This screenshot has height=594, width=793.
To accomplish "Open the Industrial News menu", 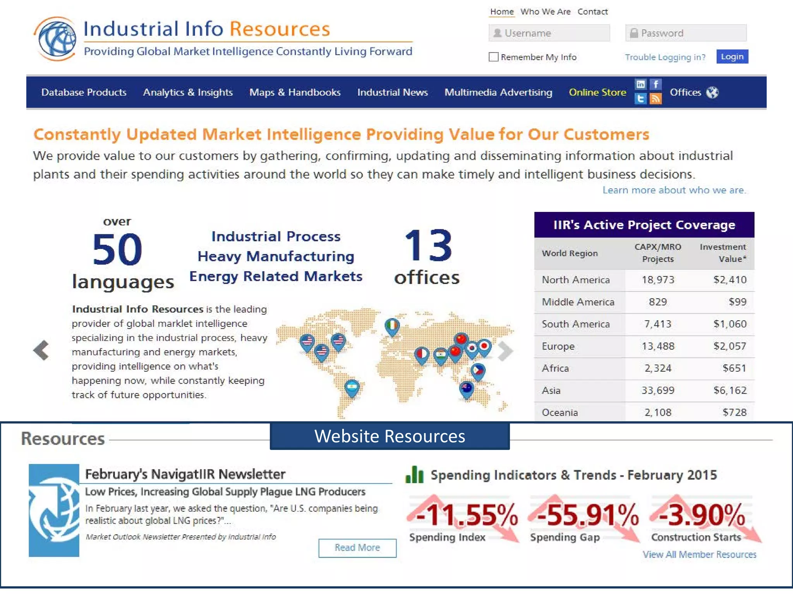I will (x=392, y=92).
